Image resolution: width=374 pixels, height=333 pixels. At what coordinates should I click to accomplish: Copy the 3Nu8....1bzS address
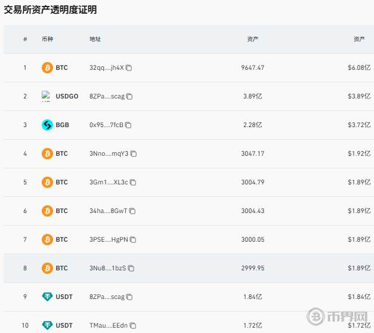pyautogui.click(x=131, y=269)
